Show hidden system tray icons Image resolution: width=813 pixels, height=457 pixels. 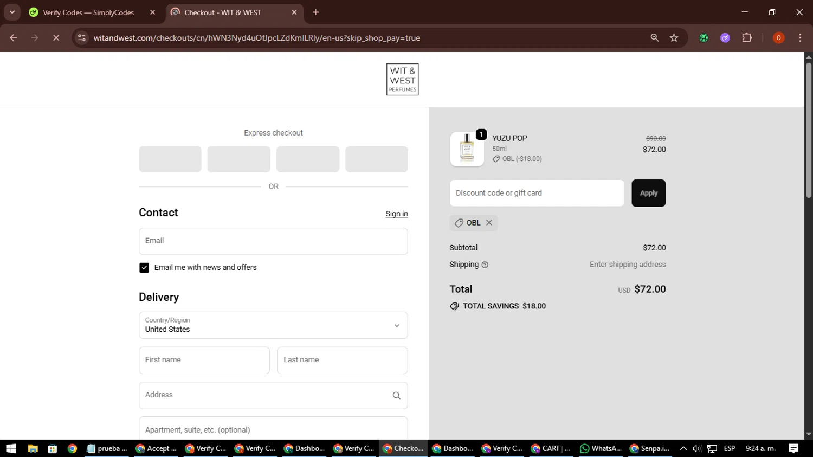coord(683,448)
